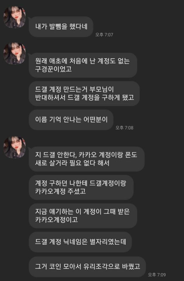Select message starting 원래 애초에 처음에 난
The height and width of the screenshot is (281, 184).
coord(83,65)
